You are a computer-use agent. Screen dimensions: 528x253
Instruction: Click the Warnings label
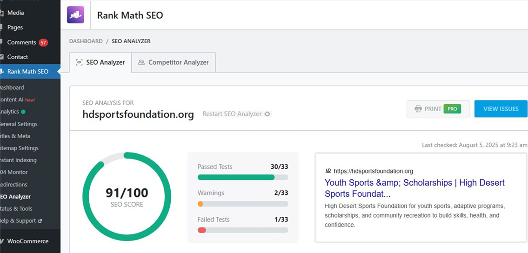[x=211, y=193]
